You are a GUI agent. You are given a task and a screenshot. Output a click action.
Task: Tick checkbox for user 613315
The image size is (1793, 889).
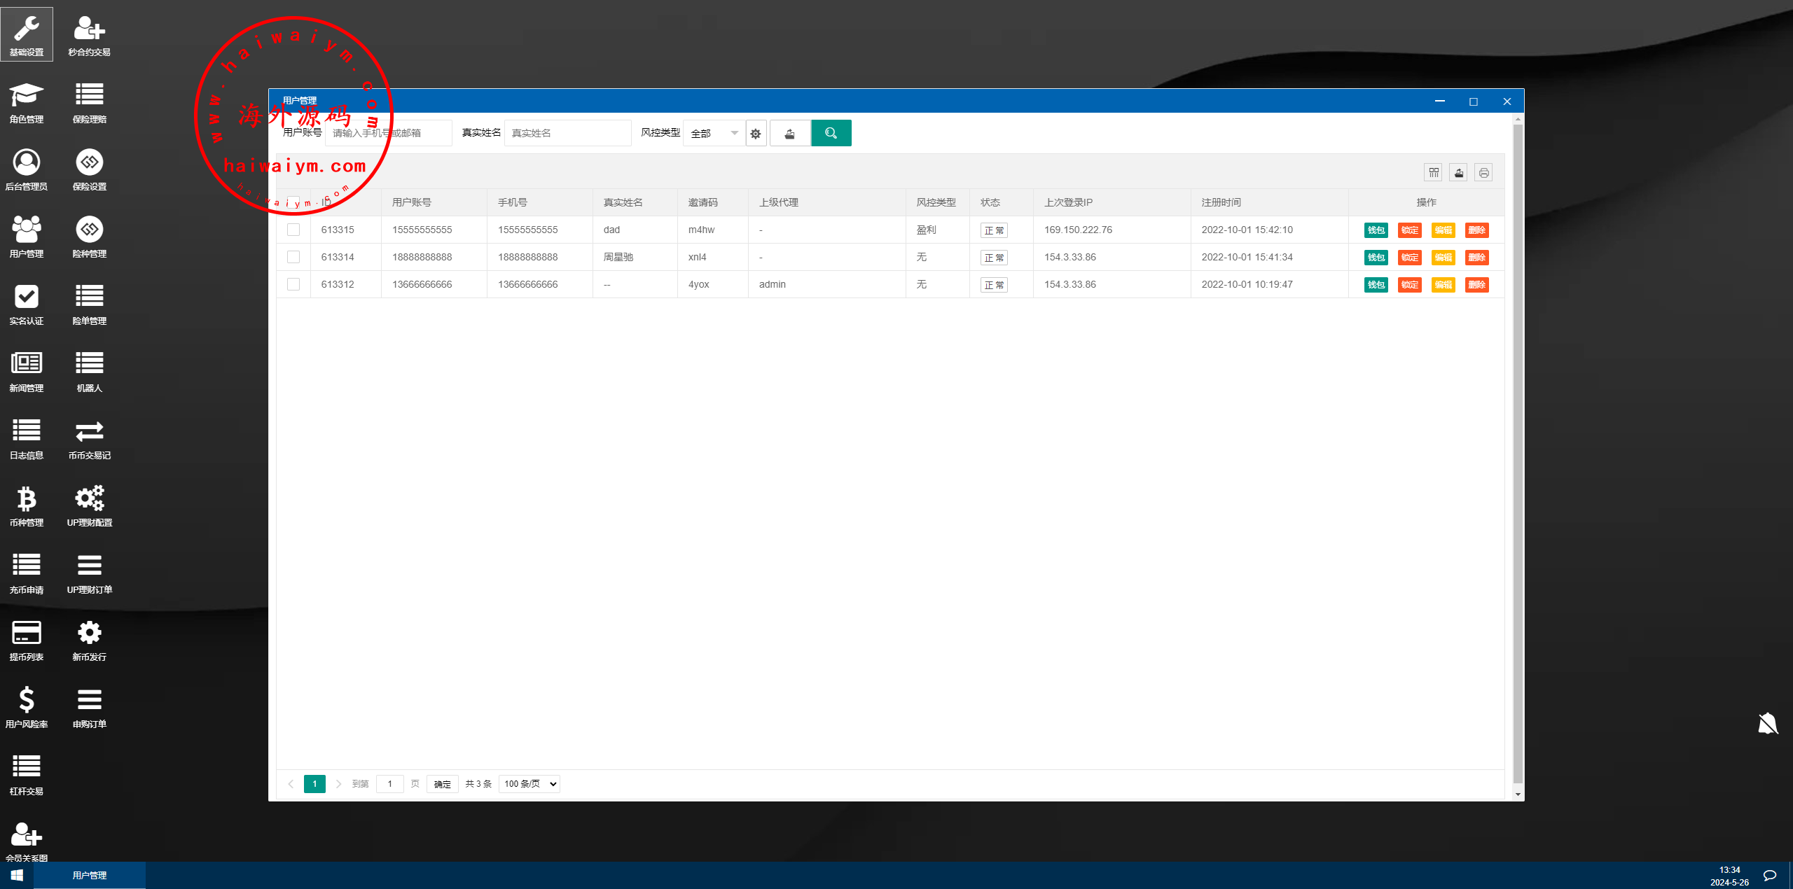[x=293, y=230]
